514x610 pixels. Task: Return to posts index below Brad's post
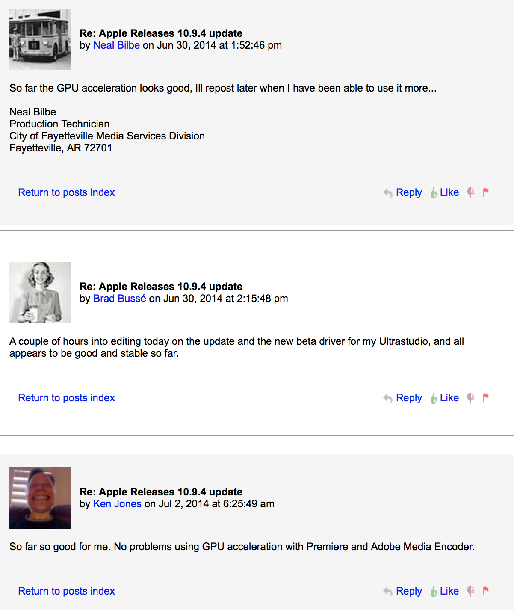(x=66, y=398)
